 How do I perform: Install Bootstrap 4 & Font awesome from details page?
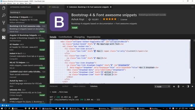(x=75, y=28)
